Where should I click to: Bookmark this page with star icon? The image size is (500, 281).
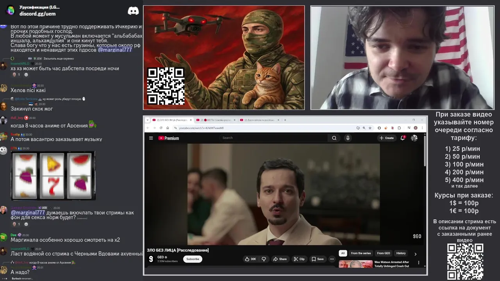(370, 128)
